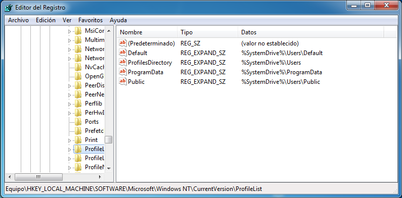Image resolution: width=402 pixels, height=198 pixels.
Task: Click the string icon beside ProfilesDirectory
Action: click(x=123, y=62)
